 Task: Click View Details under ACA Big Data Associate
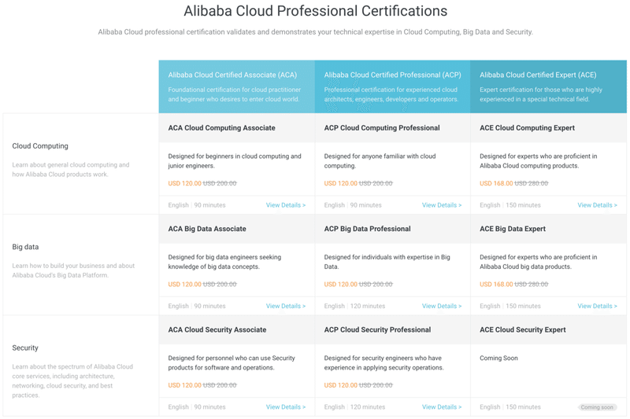(x=285, y=306)
